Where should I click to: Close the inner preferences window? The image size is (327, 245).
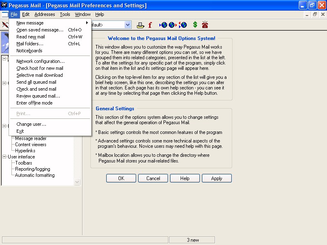pos(323,14)
